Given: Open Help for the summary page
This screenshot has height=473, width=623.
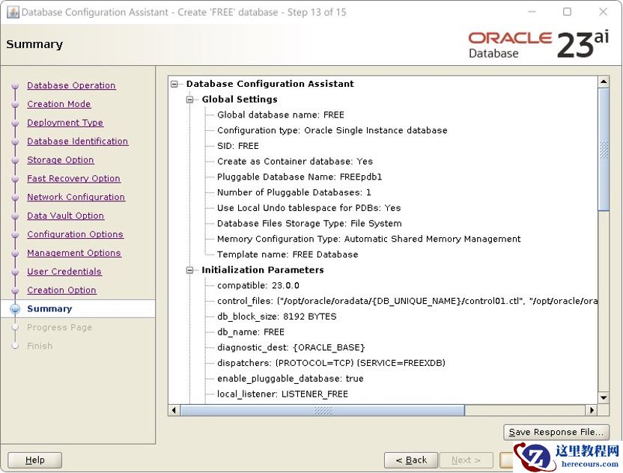Looking at the screenshot, I should 34,460.
